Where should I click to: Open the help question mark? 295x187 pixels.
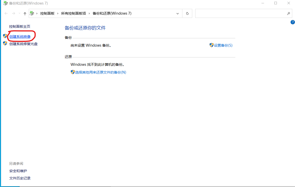pos(292,22)
